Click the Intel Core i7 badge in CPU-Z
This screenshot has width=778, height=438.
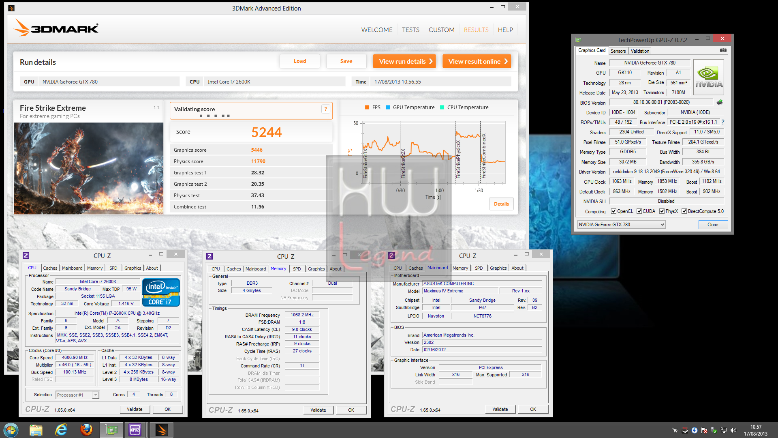(161, 292)
